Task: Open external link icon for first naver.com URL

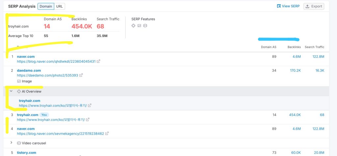Action: (98, 61)
